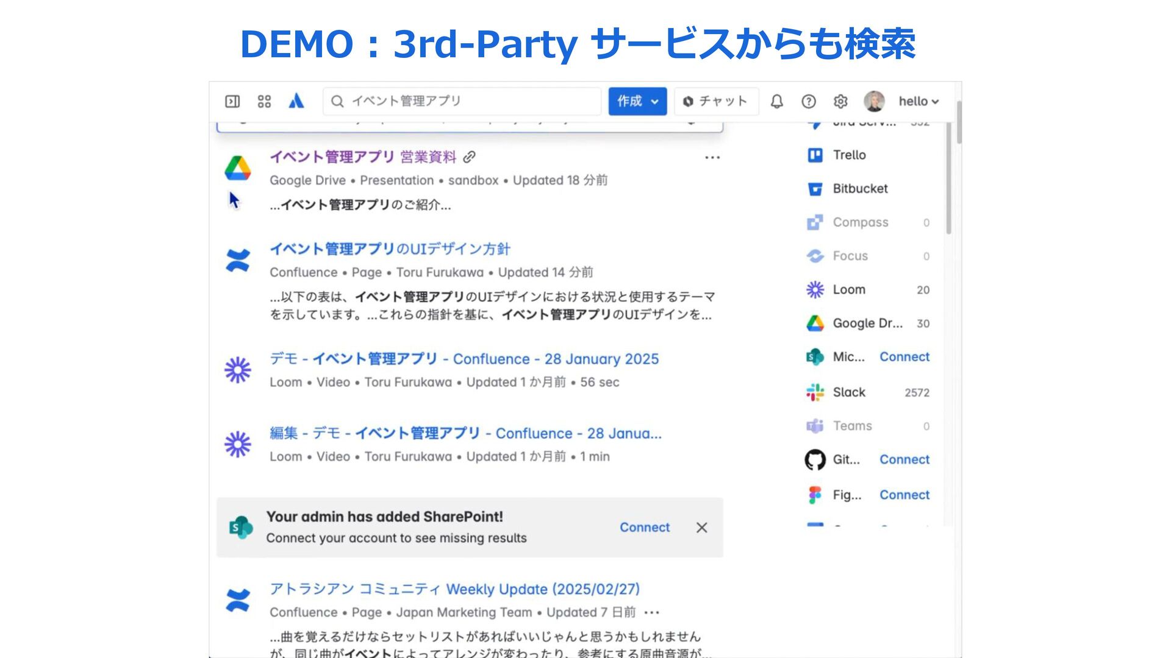The height and width of the screenshot is (658, 1171).
Task: Open notifications bell icon
Action: [x=776, y=101]
